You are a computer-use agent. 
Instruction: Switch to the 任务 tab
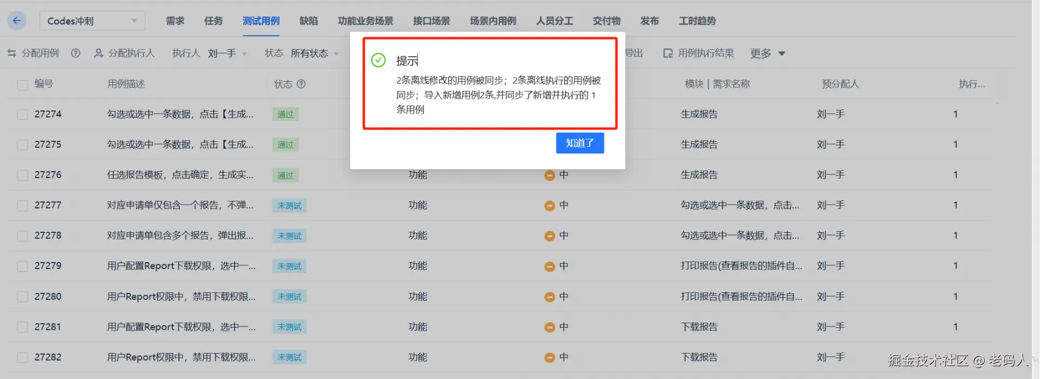coord(213,21)
